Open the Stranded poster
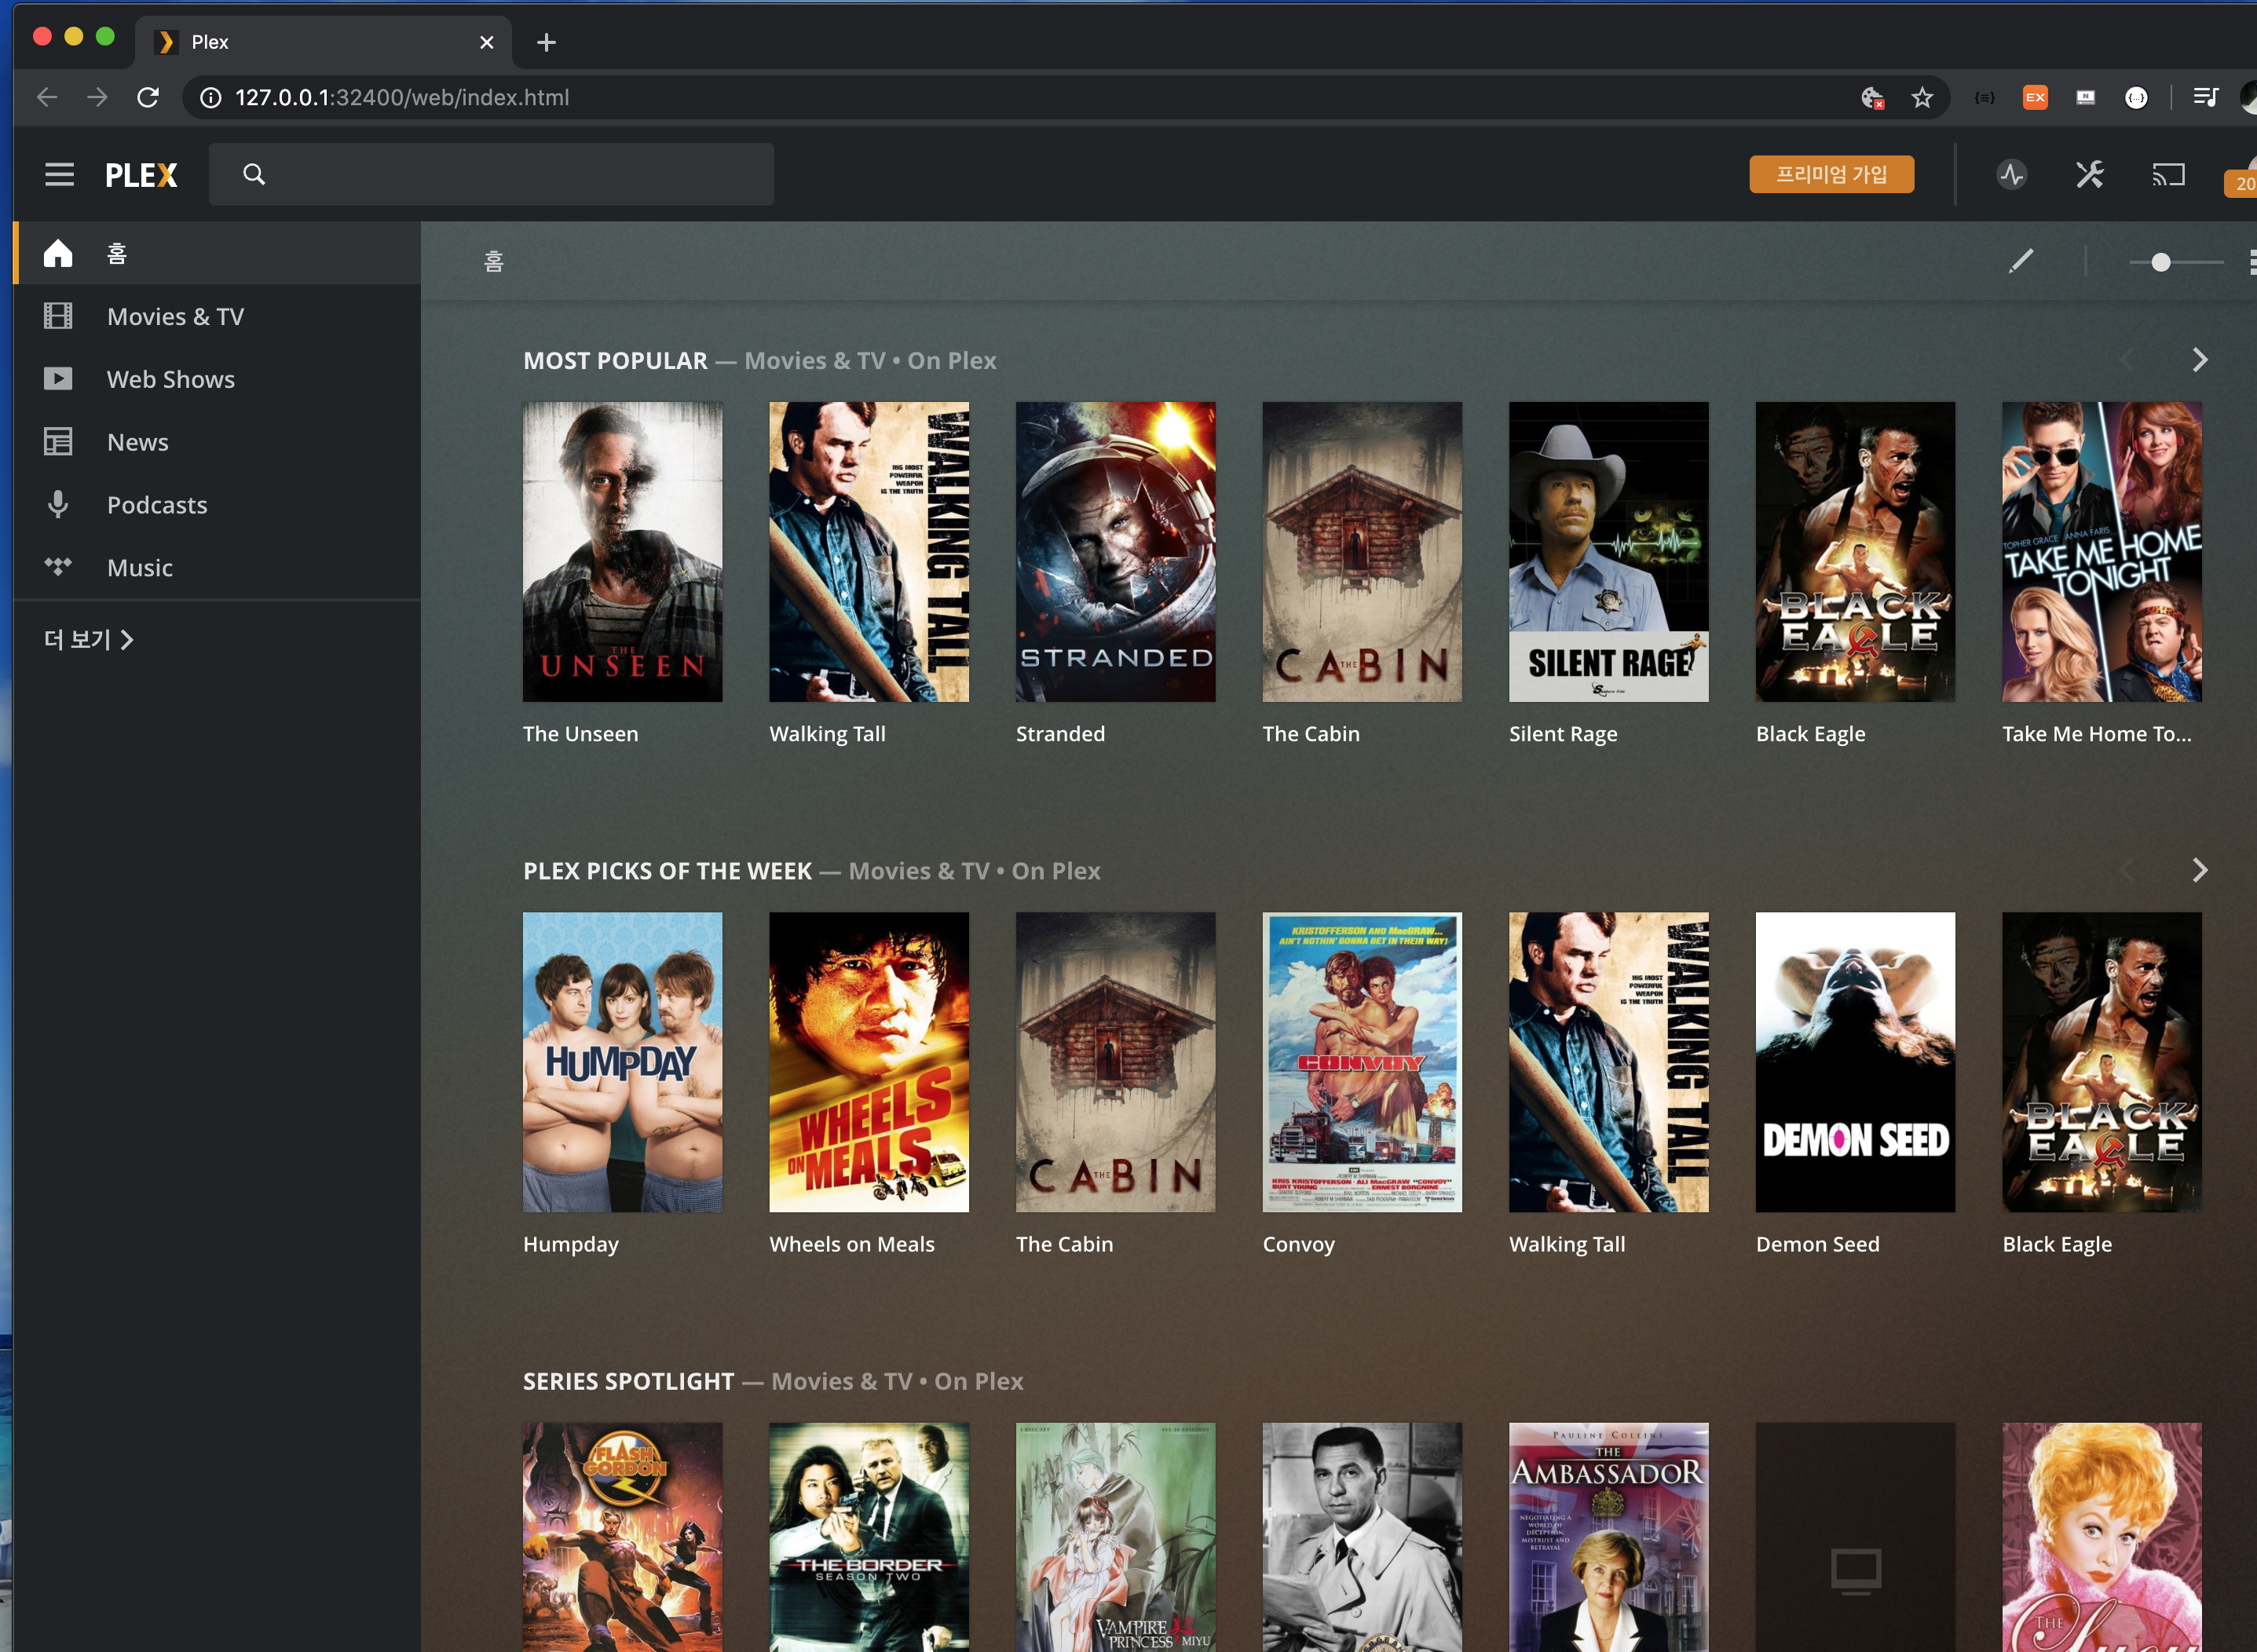This screenshot has width=2257, height=1652. (1115, 551)
